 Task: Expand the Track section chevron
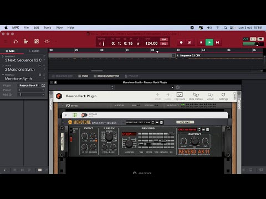[x=3, y=65]
